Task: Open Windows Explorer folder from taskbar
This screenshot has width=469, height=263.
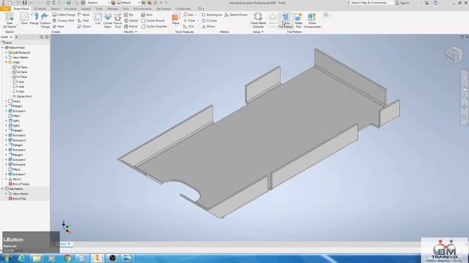Action: point(37,258)
